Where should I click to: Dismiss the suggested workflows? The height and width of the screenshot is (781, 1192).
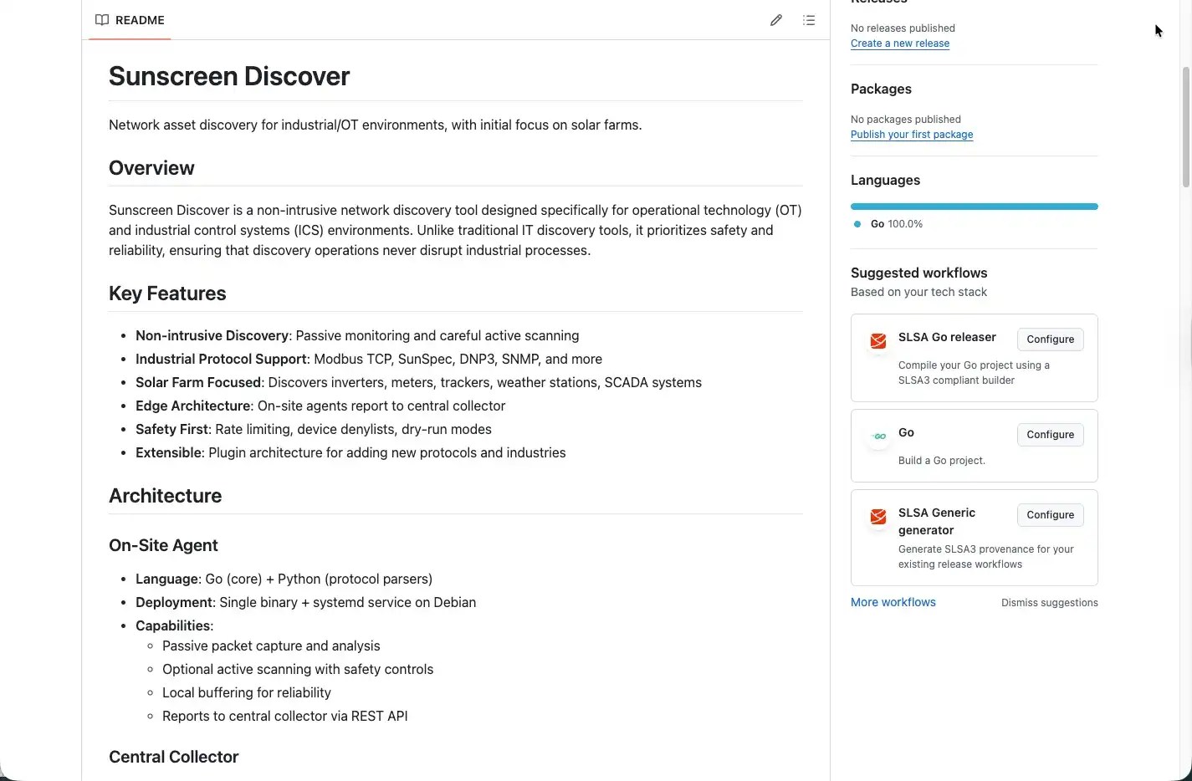[x=1049, y=603]
